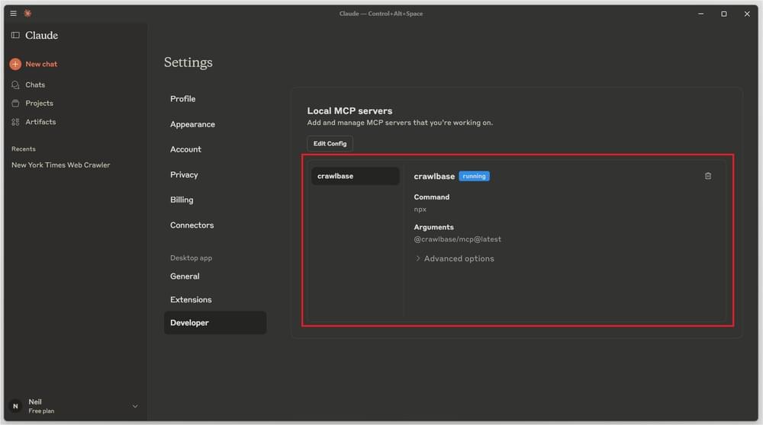Open Privacy settings
The height and width of the screenshot is (425, 763).
[184, 175]
